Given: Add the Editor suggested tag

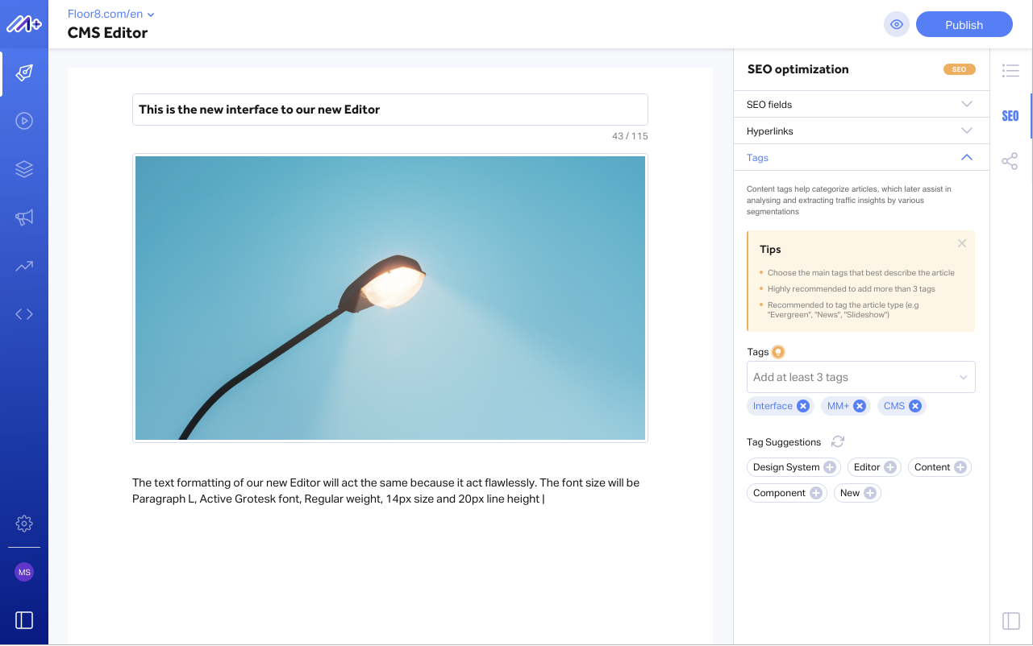Looking at the screenshot, I should (890, 467).
